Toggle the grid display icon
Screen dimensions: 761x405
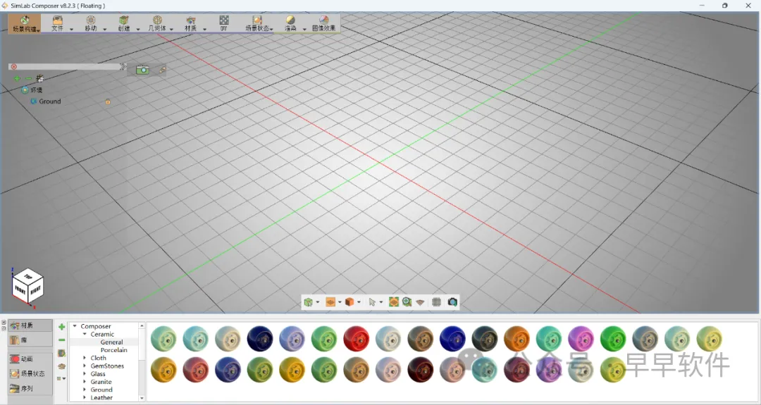pyautogui.click(x=436, y=302)
